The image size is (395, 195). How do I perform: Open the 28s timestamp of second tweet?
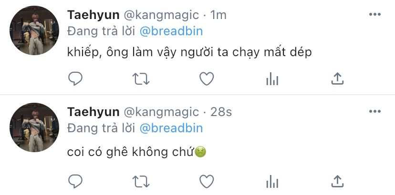pos(221,112)
